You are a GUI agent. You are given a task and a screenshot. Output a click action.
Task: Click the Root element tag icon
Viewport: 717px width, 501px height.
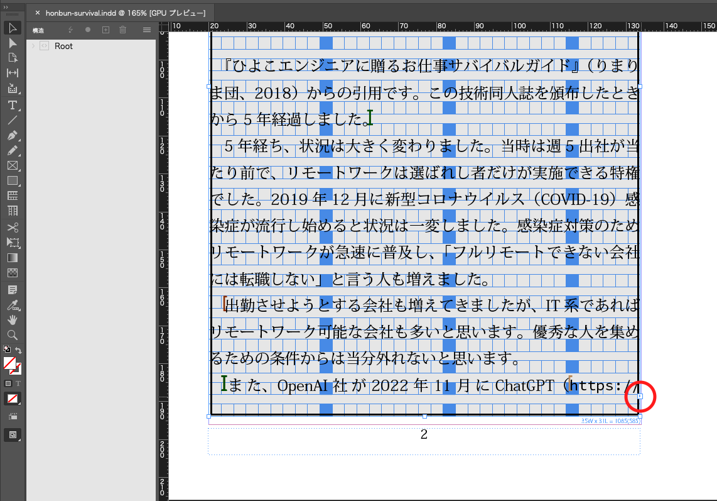[x=45, y=46]
